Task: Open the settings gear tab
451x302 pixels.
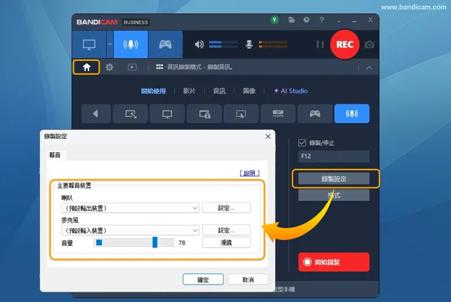Action: coord(109,67)
